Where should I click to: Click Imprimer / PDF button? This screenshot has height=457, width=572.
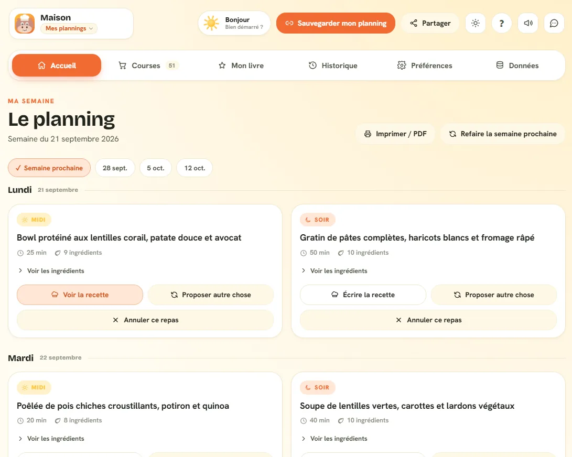pos(395,134)
